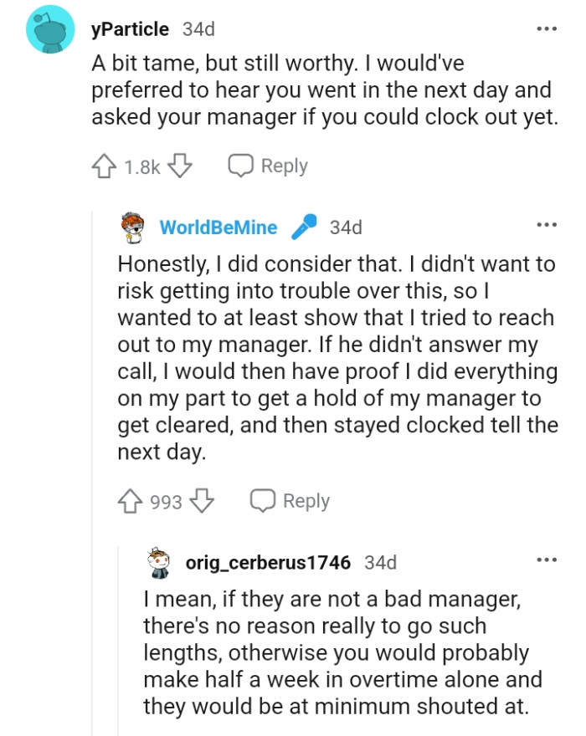Open orig_cerberus1746's avatar
The image size is (586, 736).
[x=157, y=561]
